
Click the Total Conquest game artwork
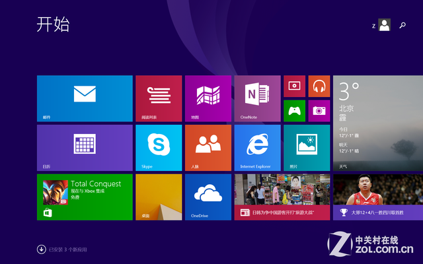[56, 192]
